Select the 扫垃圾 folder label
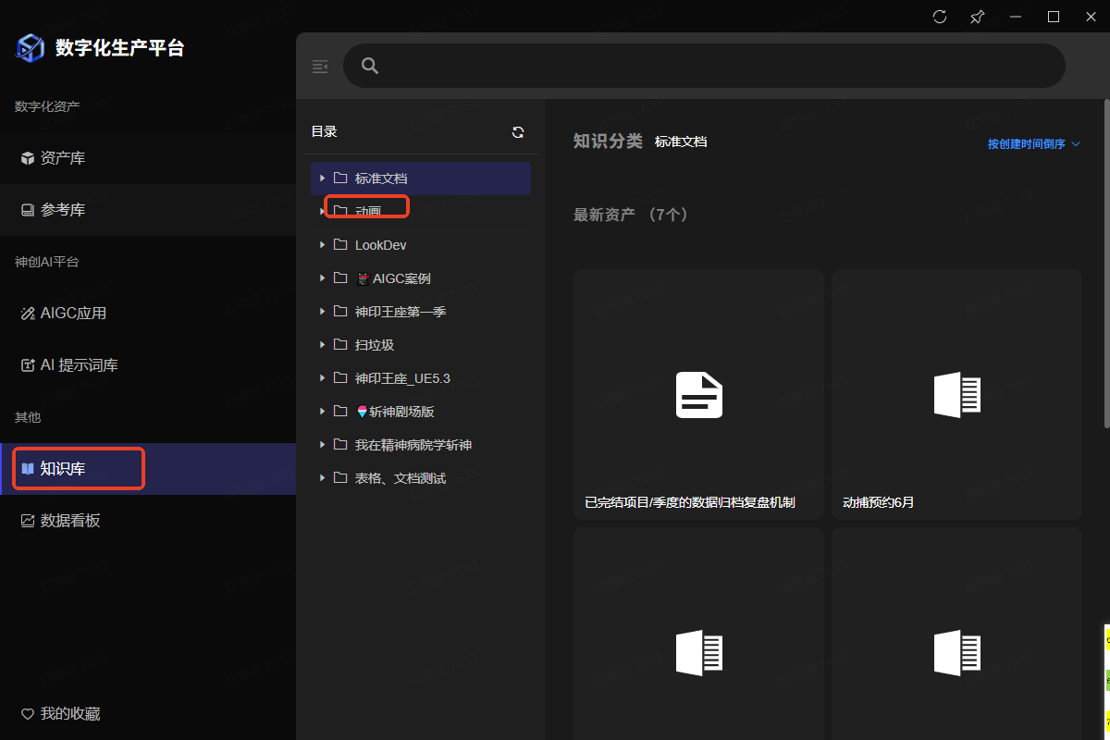 [x=375, y=345]
